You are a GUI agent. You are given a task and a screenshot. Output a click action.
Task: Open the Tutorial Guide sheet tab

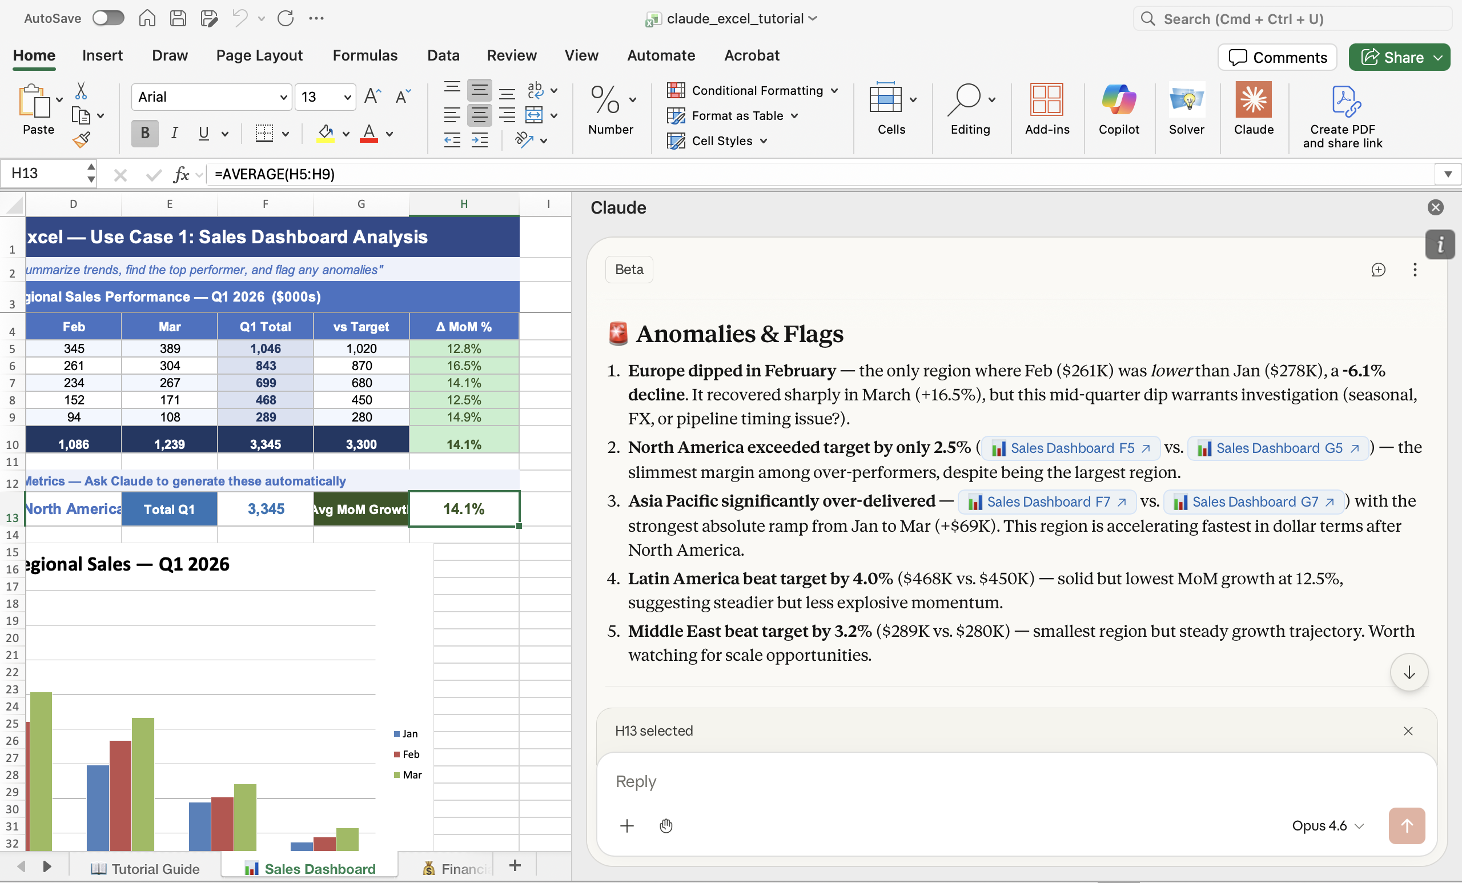tap(146, 868)
